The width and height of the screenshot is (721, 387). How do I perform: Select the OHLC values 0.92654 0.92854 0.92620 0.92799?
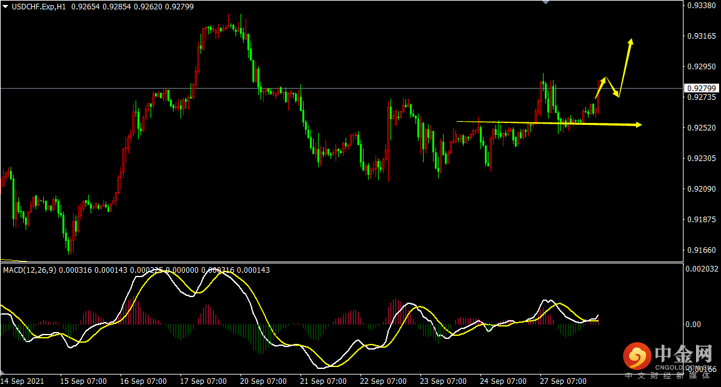(x=132, y=7)
